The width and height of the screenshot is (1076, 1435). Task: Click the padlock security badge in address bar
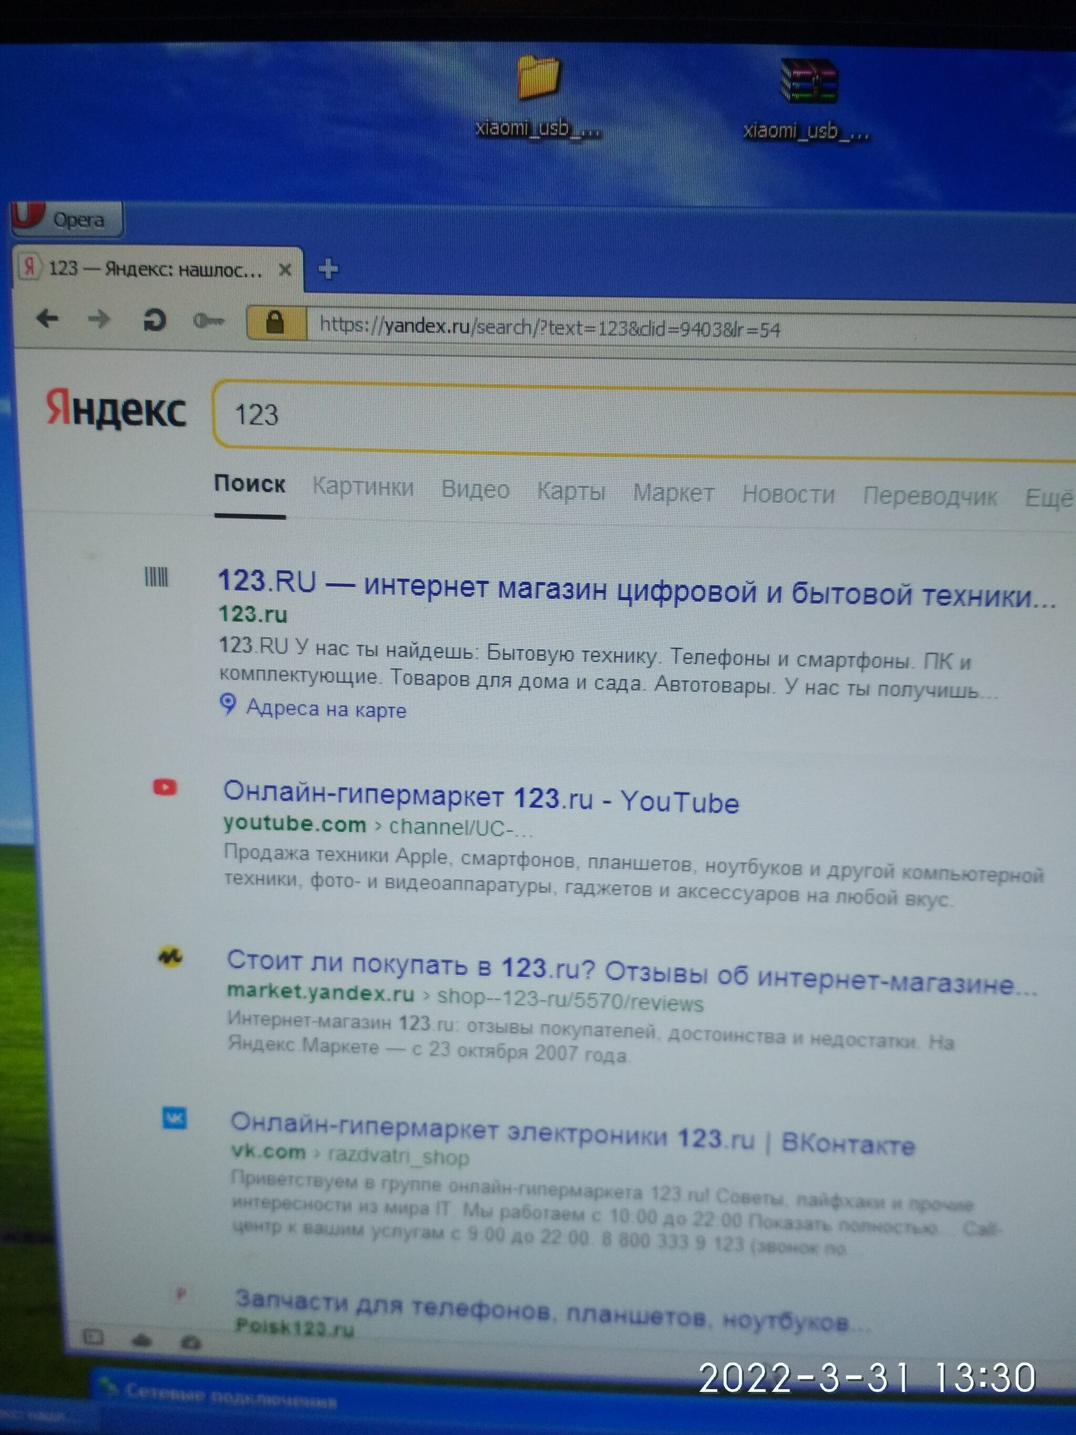[276, 323]
